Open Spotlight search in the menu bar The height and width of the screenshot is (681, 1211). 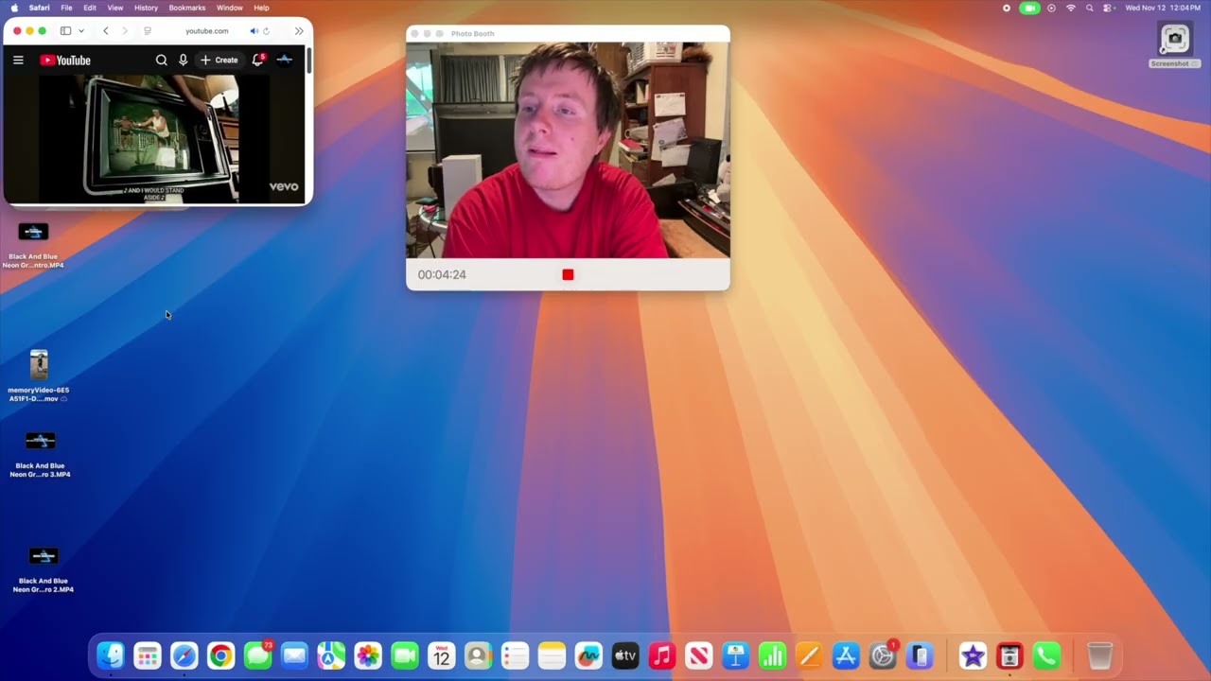coord(1090,8)
